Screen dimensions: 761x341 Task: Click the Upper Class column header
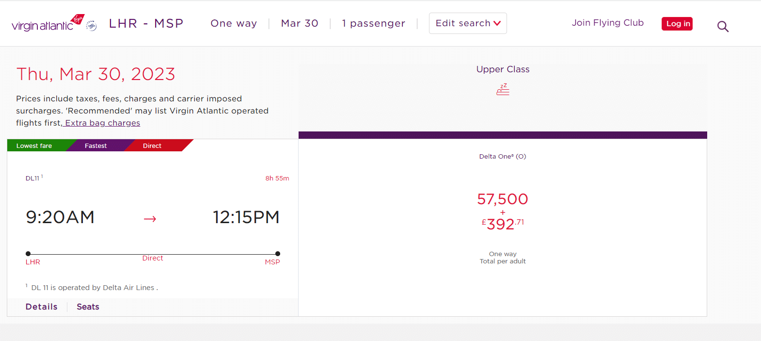pos(503,69)
